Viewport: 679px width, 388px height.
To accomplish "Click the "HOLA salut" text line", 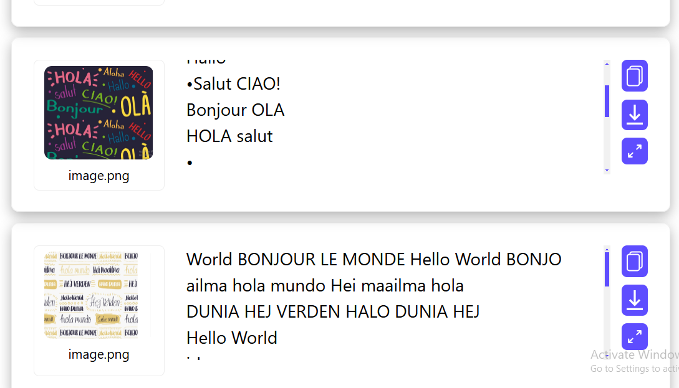I will point(229,136).
